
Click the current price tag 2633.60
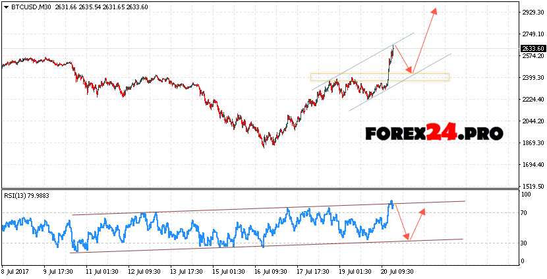click(x=532, y=48)
